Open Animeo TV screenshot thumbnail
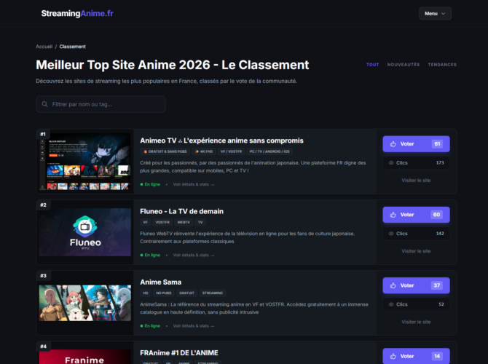Screen dimensions: 488x364 coord(85,162)
